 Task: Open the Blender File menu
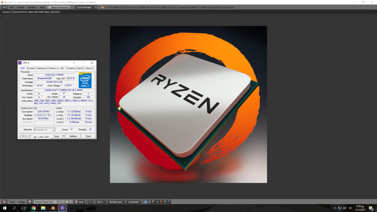[x=12, y=7]
